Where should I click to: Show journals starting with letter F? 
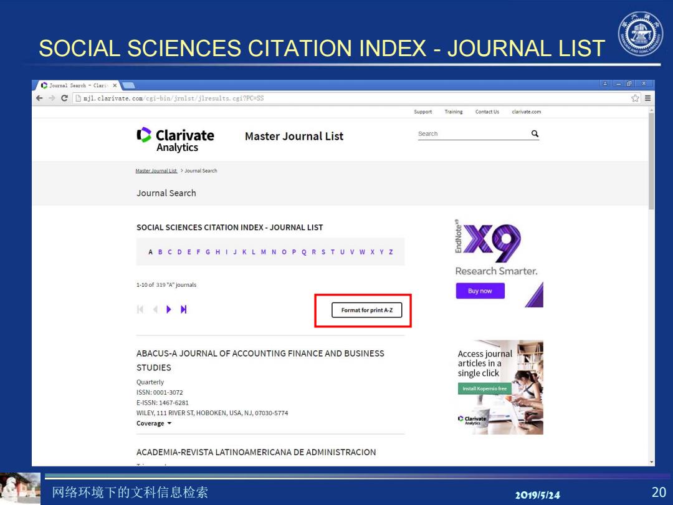[198, 252]
